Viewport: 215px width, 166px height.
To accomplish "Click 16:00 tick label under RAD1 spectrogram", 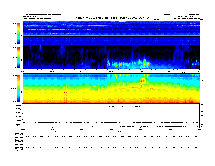I will click(x=141, y=71).
